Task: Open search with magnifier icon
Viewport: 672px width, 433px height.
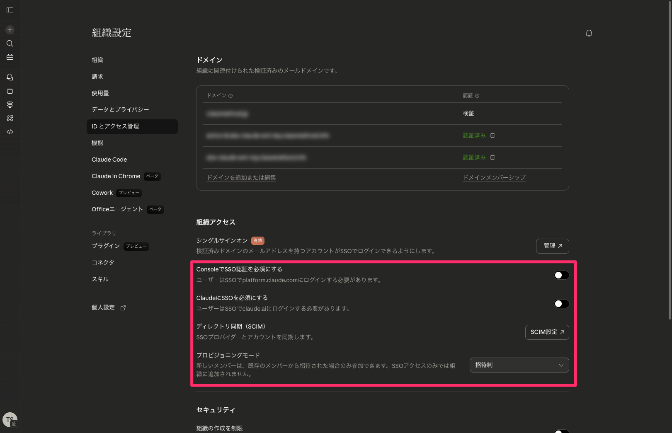Action: (x=10, y=44)
